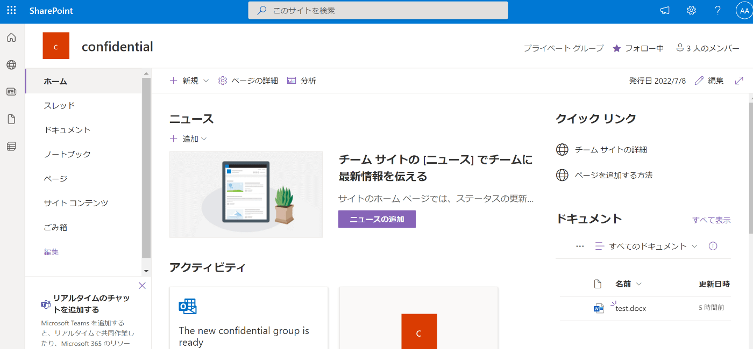
Task: Click the analytics chart icon
Action: pyautogui.click(x=292, y=81)
